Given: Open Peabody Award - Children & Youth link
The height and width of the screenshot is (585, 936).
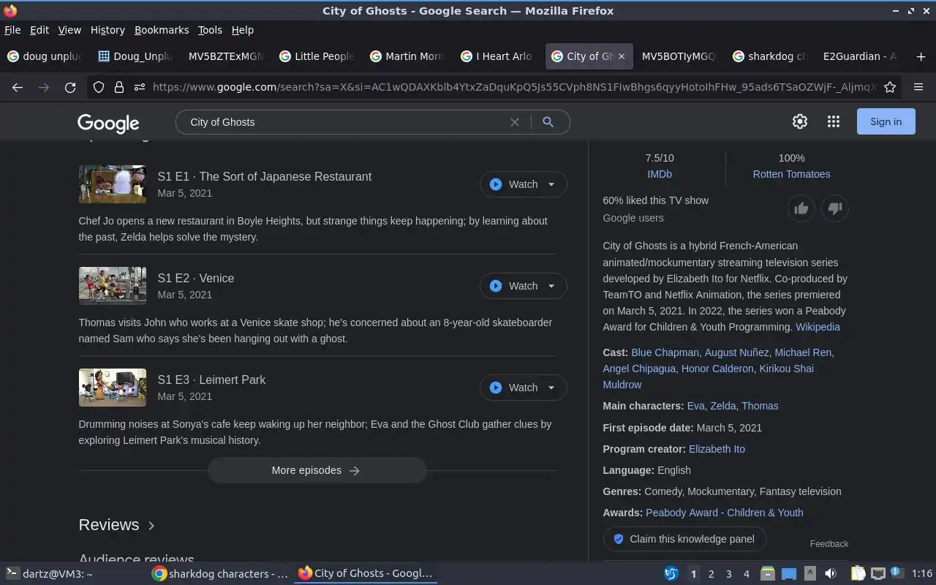Looking at the screenshot, I should point(724,513).
